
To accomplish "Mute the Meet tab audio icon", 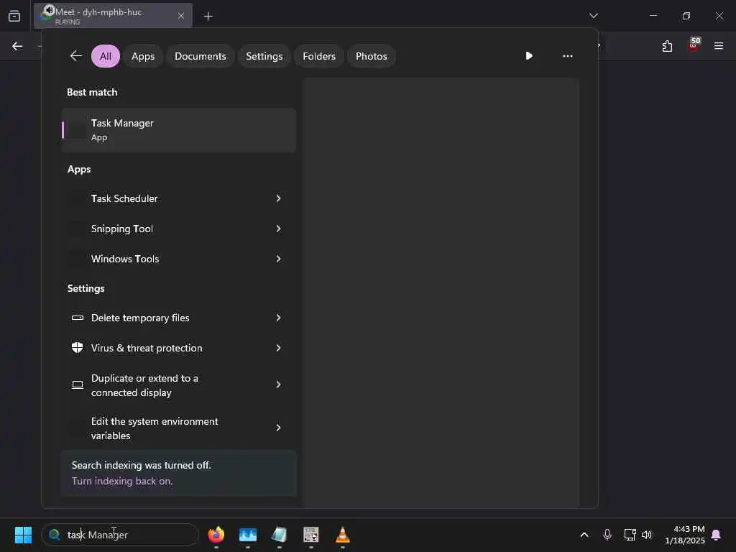I will [49, 10].
